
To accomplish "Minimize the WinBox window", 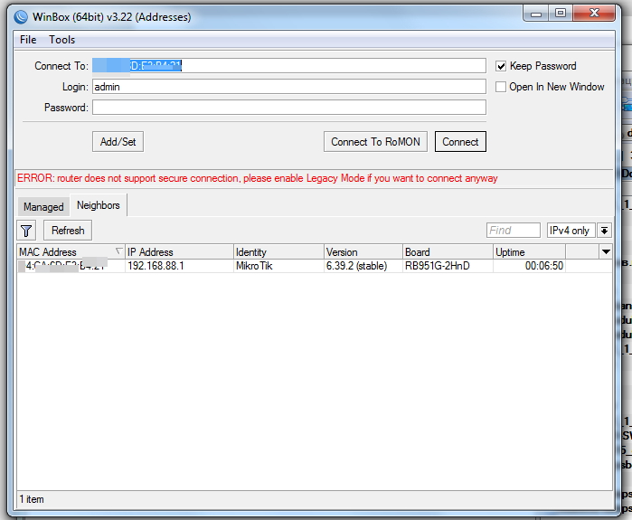I will coord(535,14).
